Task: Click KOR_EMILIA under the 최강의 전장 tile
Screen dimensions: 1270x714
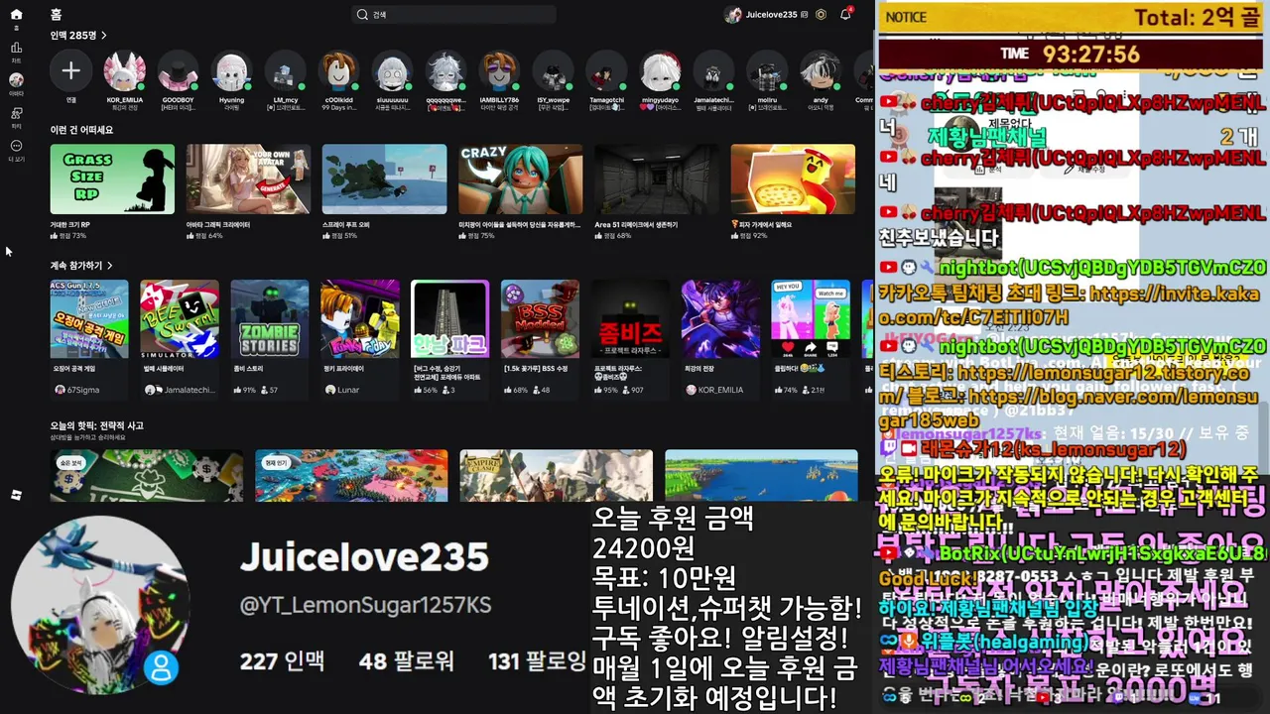Action: tap(720, 391)
